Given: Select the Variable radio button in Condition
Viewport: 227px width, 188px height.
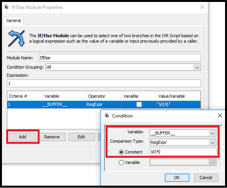Looking at the screenshot, I should click(121, 162).
